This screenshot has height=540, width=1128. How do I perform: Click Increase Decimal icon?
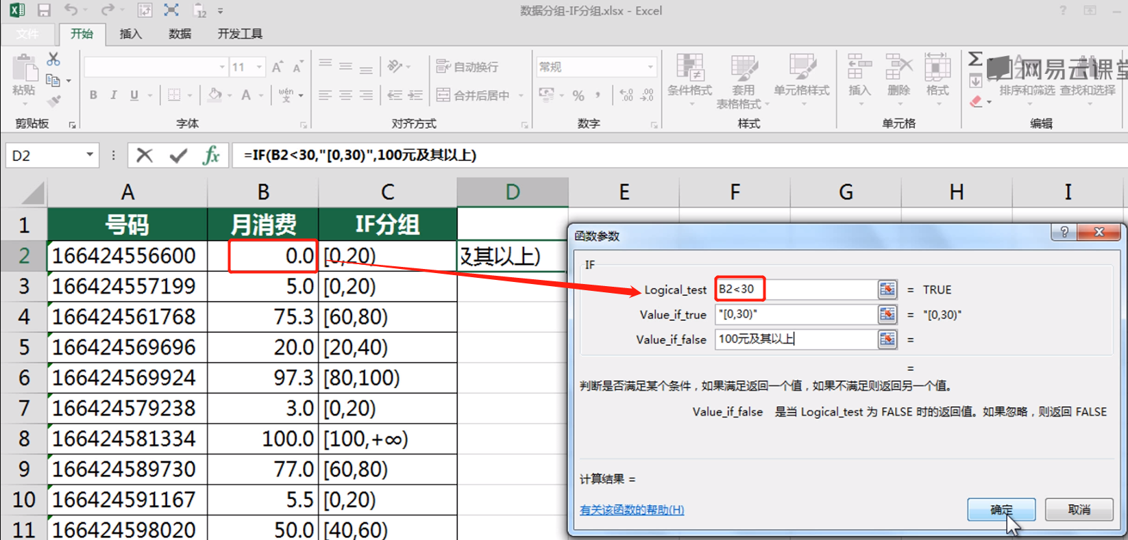626,95
